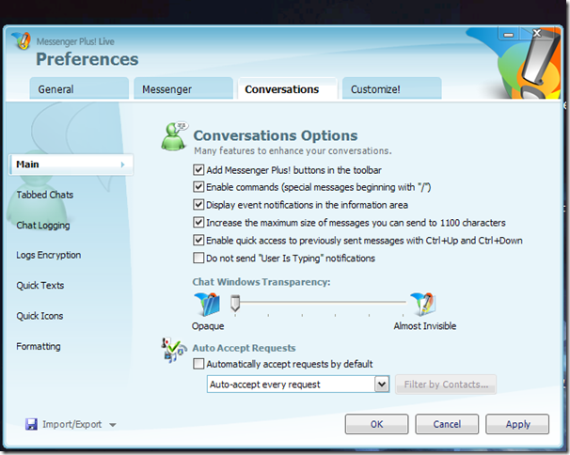570x455 pixels.
Task: Open the Auto-accept every request dropdown
Action: click(x=382, y=384)
